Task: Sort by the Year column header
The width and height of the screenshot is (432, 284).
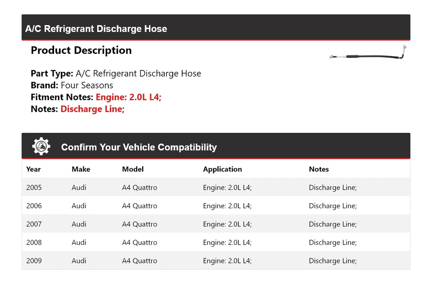Action: [33, 169]
